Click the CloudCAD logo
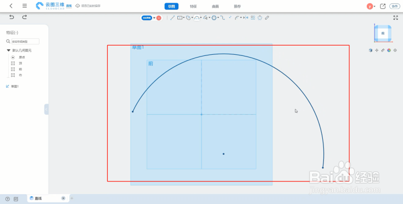Image resolution: width=403 pixels, height=204 pixels. tap(50, 6)
